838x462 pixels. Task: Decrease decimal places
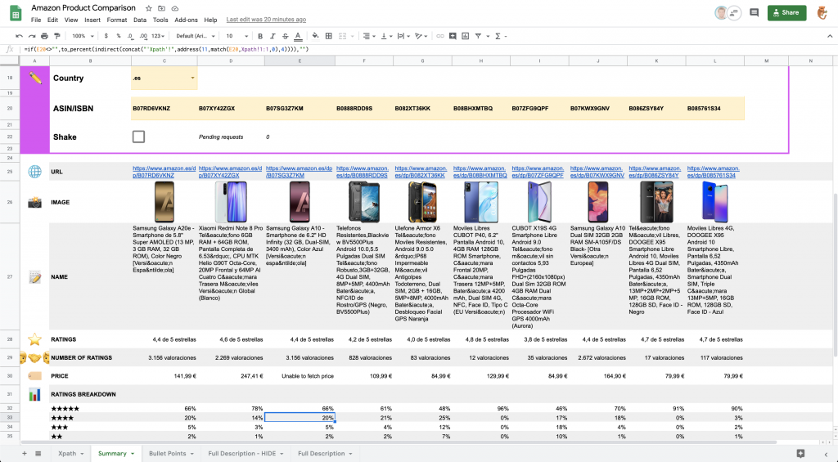tap(130, 36)
